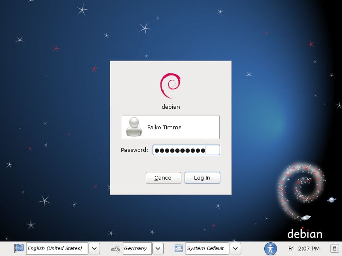Click the debian hostname label in dialog
The height and width of the screenshot is (256, 342).
click(x=171, y=107)
